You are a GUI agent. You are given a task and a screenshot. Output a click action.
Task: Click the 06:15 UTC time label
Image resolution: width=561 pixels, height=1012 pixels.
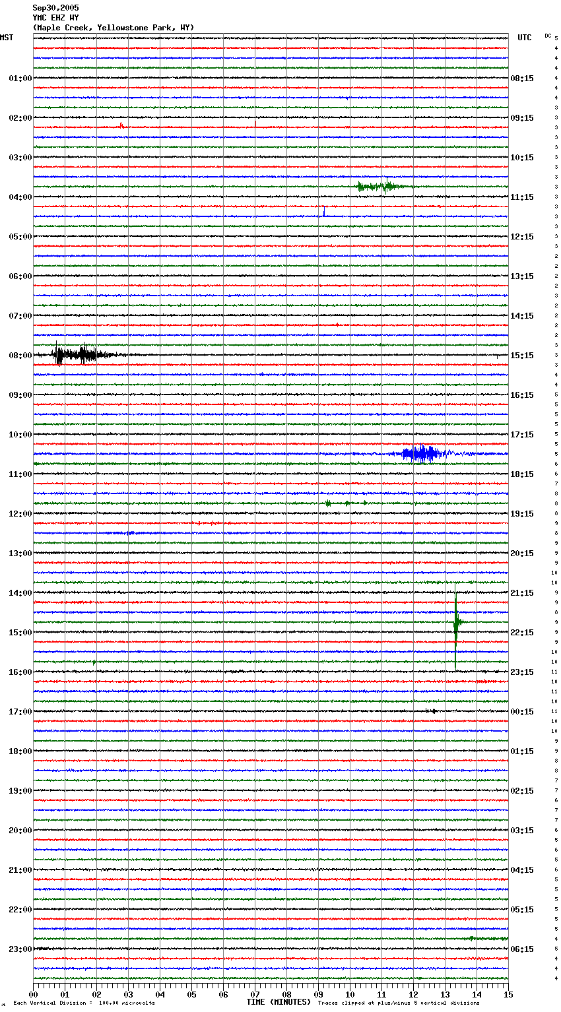tap(522, 949)
